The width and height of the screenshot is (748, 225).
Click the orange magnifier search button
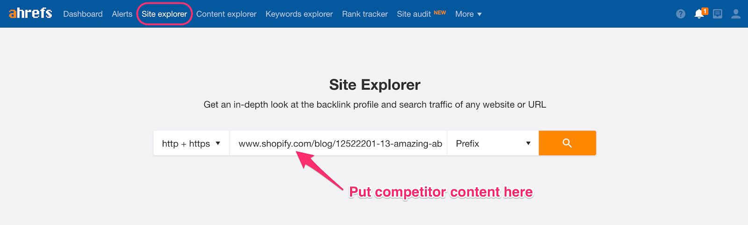[x=568, y=143]
